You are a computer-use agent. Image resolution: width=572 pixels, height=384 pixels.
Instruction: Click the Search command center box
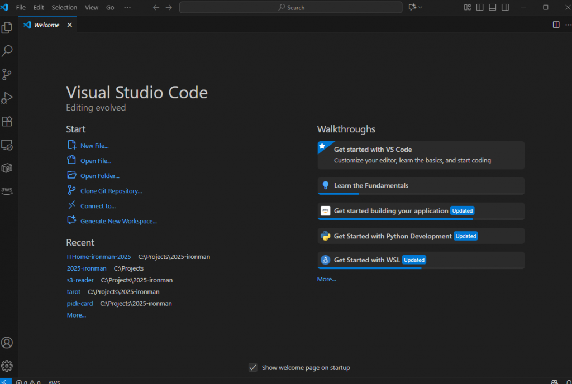(290, 7)
